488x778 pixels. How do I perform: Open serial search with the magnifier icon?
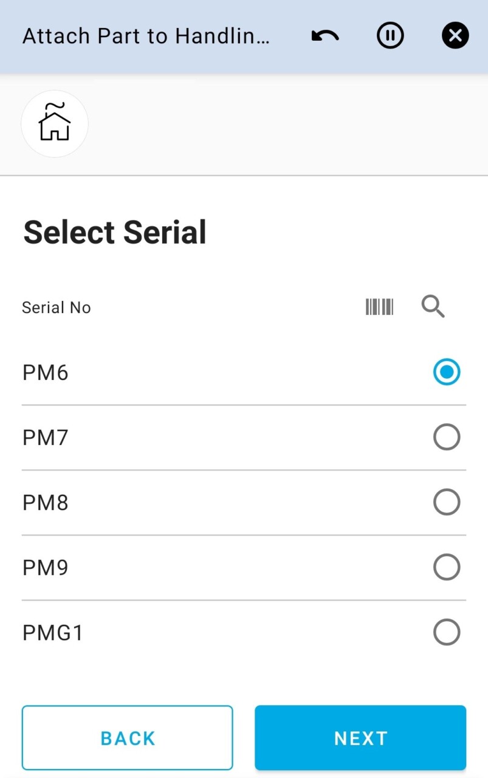pyautogui.click(x=433, y=307)
